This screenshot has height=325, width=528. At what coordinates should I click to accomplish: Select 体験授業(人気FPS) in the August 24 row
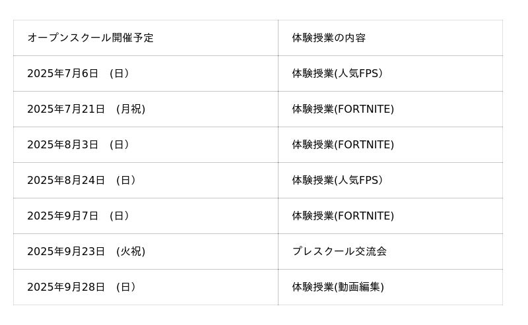tap(337, 180)
